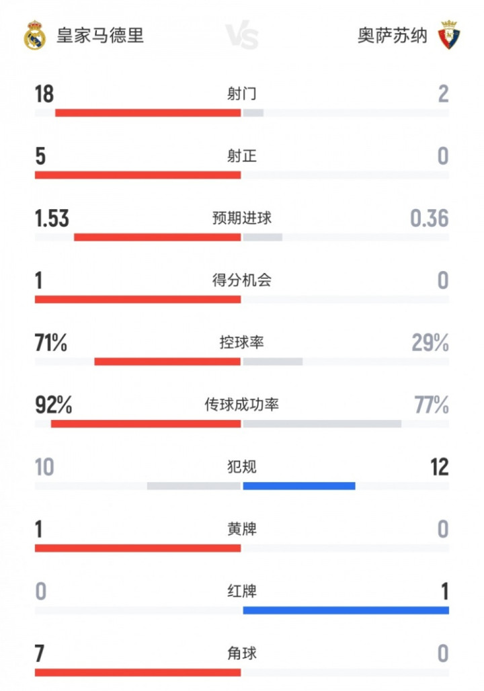Select the 射门 stat label
484x691 pixels.
(242, 94)
